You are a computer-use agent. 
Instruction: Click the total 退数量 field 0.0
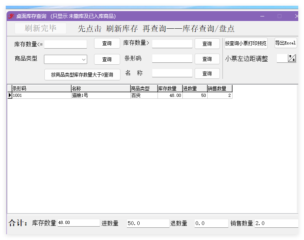[211, 223]
